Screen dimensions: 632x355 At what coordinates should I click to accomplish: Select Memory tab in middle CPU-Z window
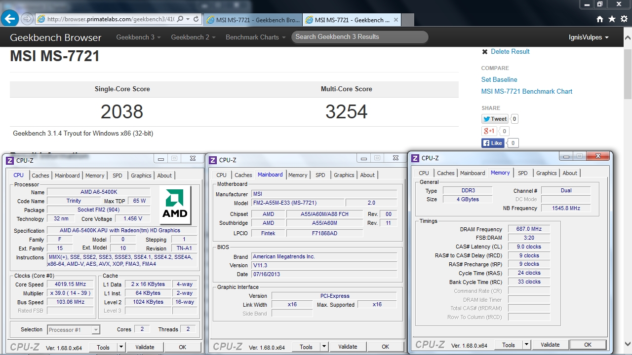pyautogui.click(x=298, y=175)
